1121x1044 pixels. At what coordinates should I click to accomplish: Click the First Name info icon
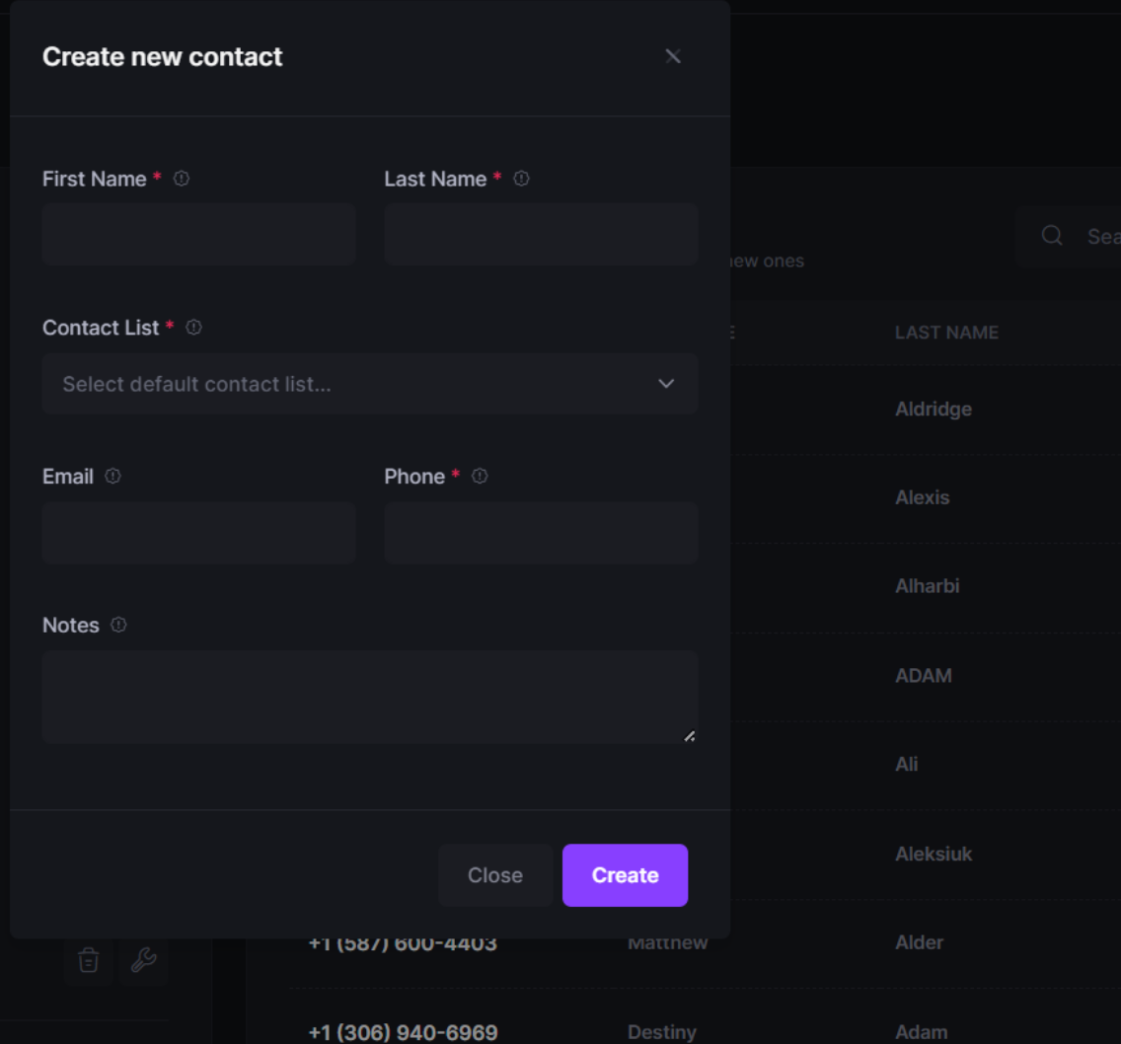[182, 179]
